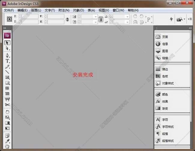Select the Hand tool
Image resolution: width=195 pixels, height=151 pixels.
pos(7,146)
